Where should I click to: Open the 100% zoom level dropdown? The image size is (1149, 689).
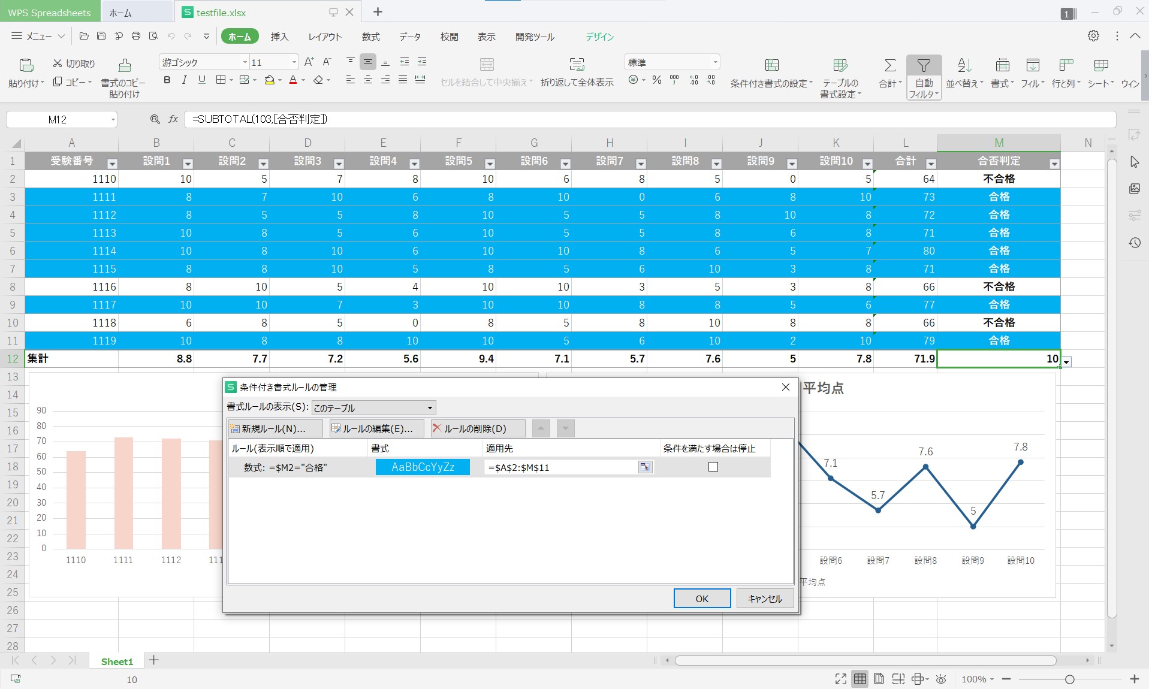(x=978, y=679)
